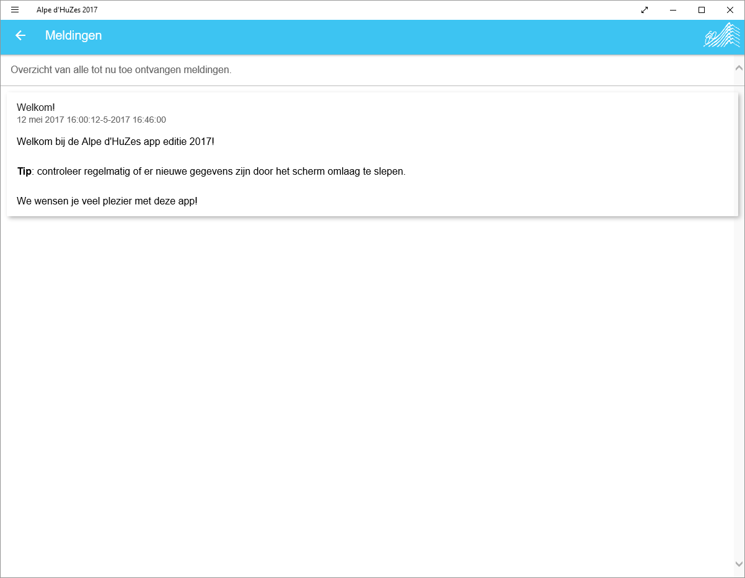745x578 pixels.
Task: Click 'Overzicht van alle tot nu toe' description
Action: coord(121,70)
